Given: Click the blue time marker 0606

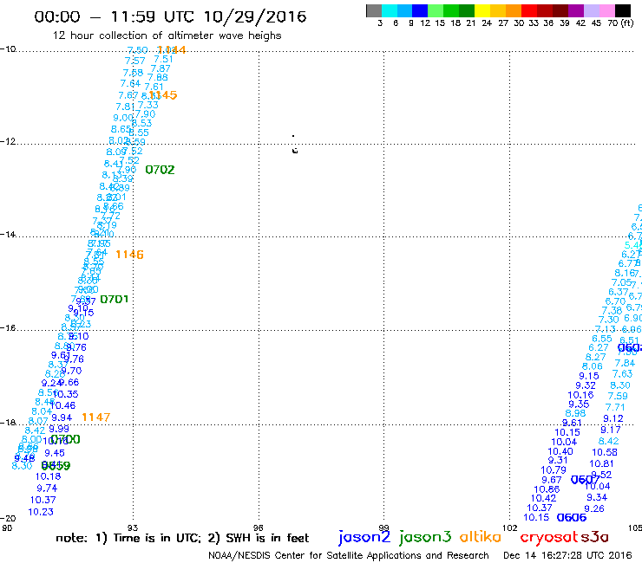Looking at the screenshot, I should pyautogui.click(x=572, y=518).
